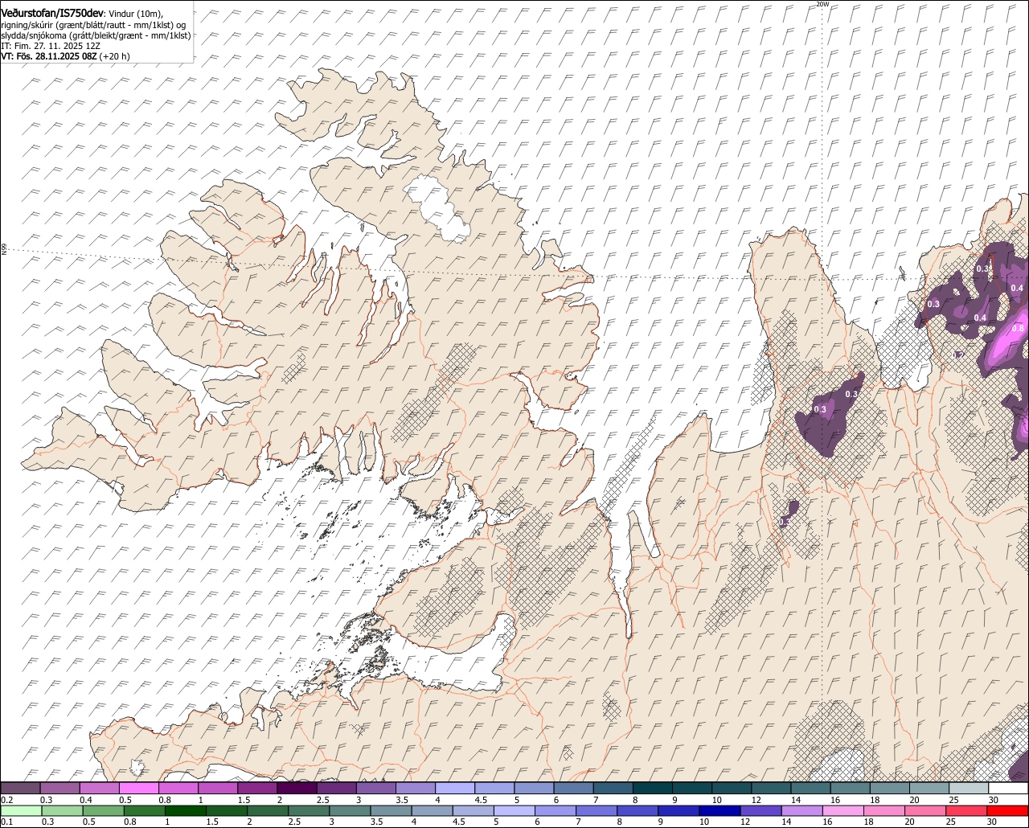
Task: Pick the 25 coral red swatch in rain scale
Action: click(x=968, y=810)
